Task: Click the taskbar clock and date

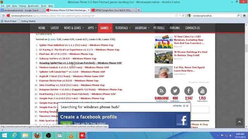Action: point(240,136)
